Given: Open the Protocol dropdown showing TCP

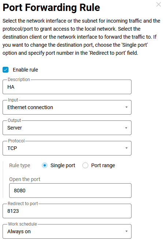Looking at the screenshot, I should pyautogui.click(x=67, y=148).
